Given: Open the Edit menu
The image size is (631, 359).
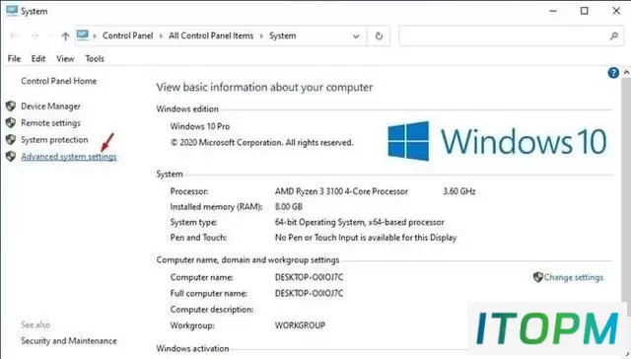Looking at the screenshot, I should (38, 59).
